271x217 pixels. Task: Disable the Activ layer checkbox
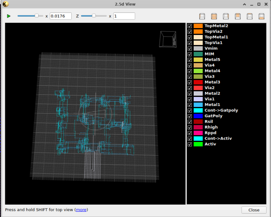click(190, 144)
